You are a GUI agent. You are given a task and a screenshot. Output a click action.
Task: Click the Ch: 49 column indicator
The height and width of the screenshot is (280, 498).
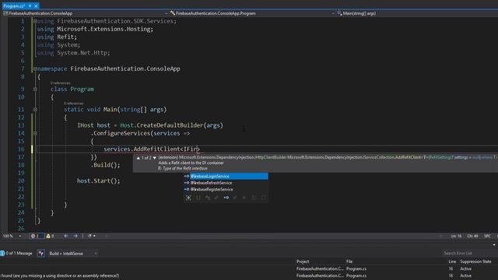tap(472, 236)
